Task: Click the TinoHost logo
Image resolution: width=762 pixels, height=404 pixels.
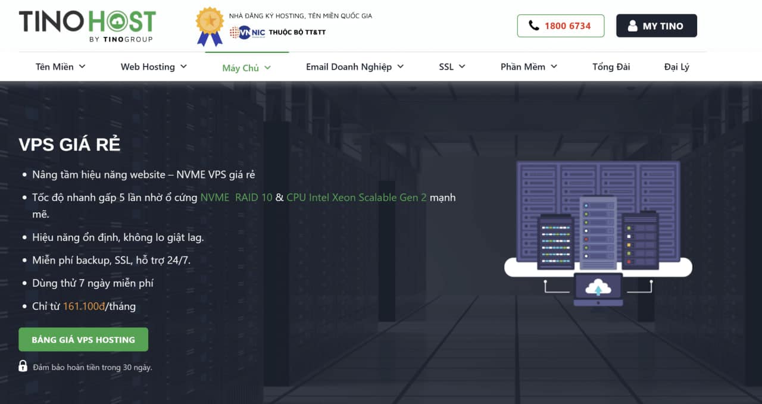Action: tap(87, 26)
